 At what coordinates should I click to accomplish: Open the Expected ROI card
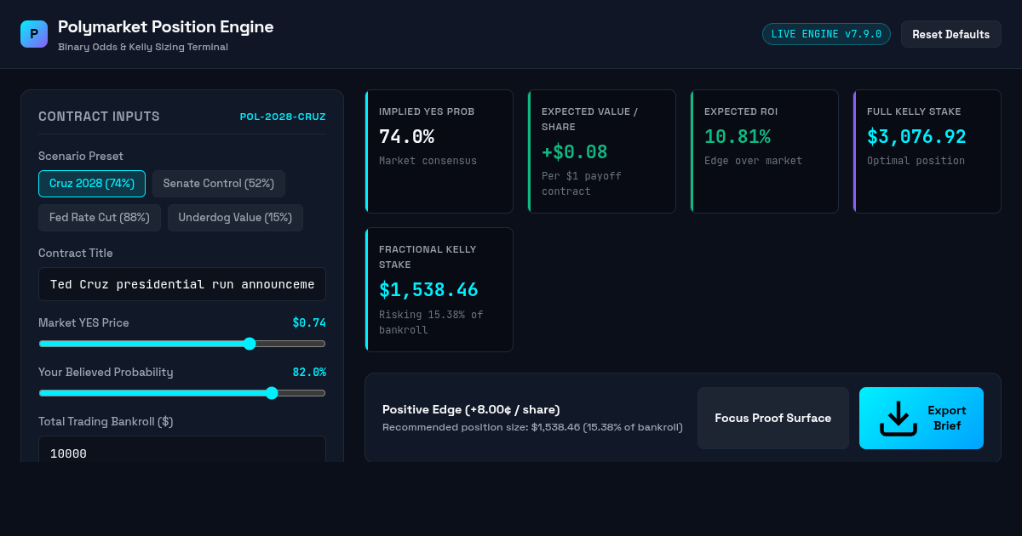coord(765,151)
